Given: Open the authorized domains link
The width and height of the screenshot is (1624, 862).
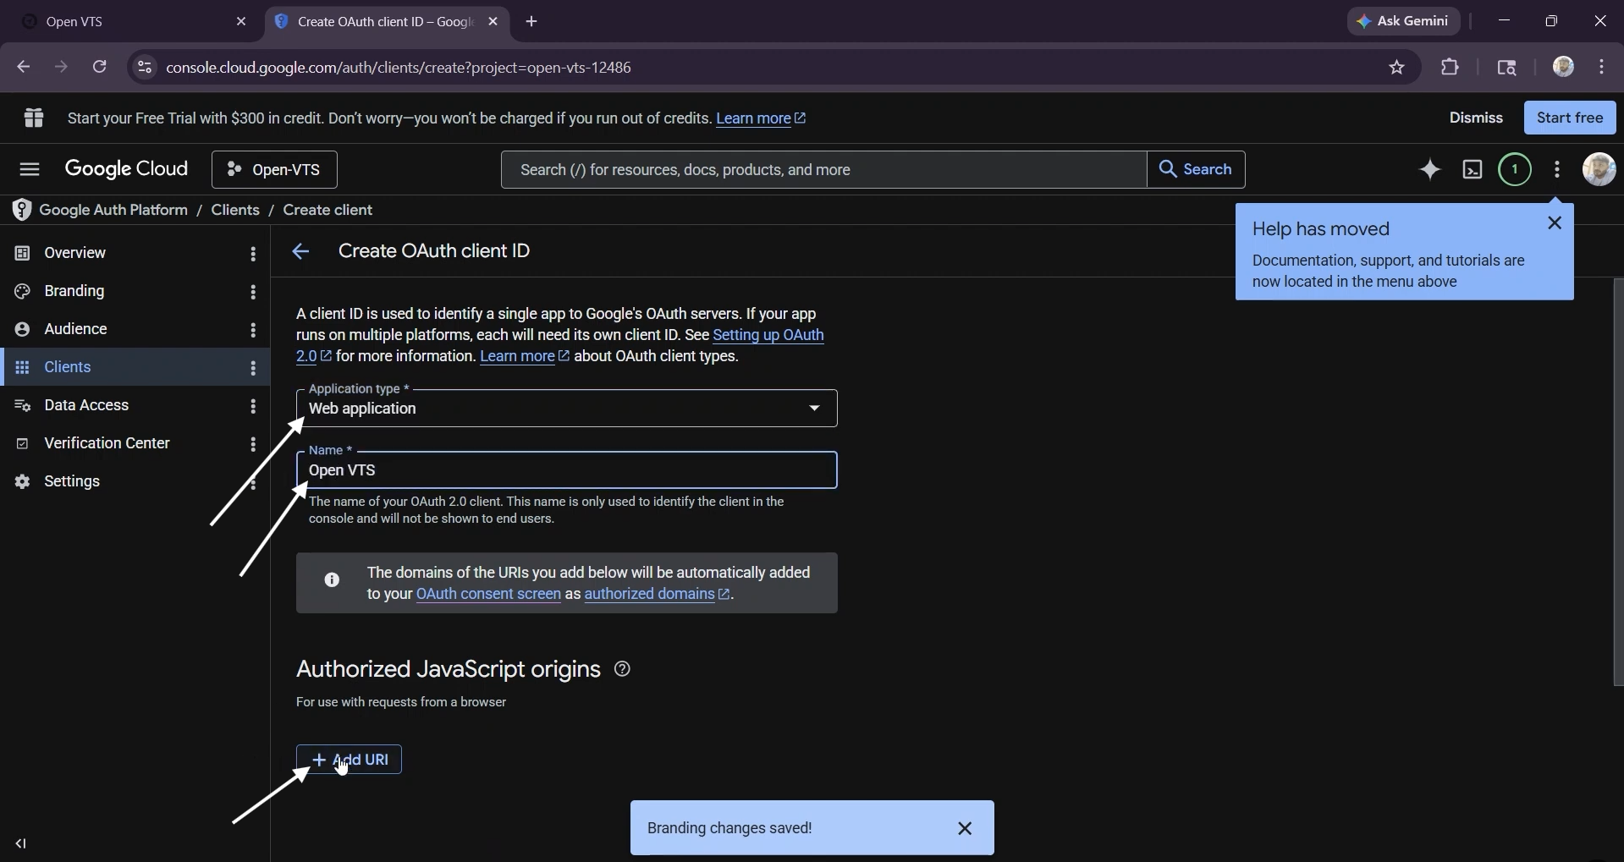Looking at the screenshot, I should click(657, 594).
